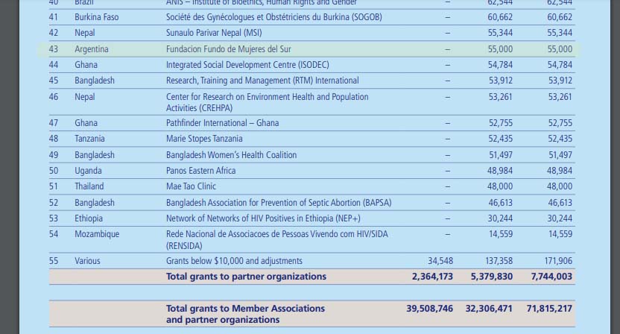Image resolution: width=620 pixels, height=334 pixels.
Task: Click the Various label in row 55
Action: tap(87, 261)
